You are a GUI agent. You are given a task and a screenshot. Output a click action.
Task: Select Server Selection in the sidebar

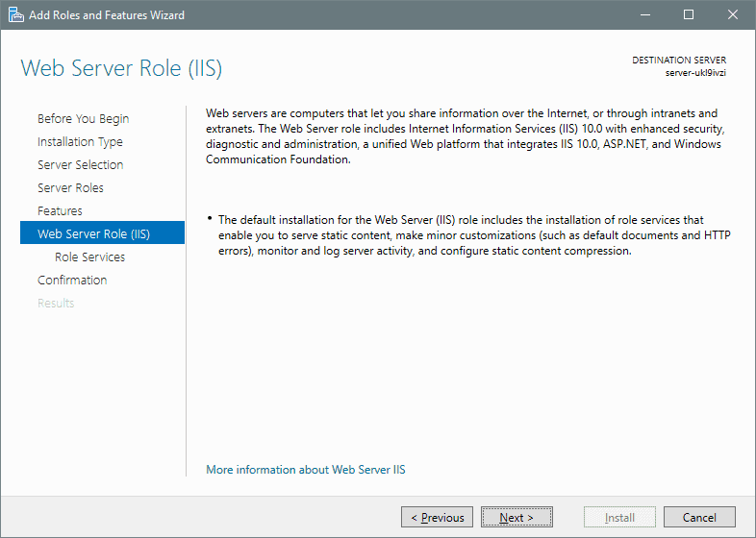tap(81, 164)
